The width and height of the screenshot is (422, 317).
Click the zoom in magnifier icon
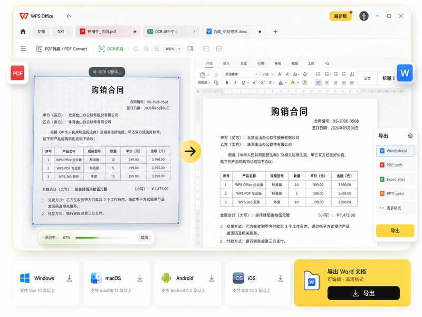tap(146, 49)
